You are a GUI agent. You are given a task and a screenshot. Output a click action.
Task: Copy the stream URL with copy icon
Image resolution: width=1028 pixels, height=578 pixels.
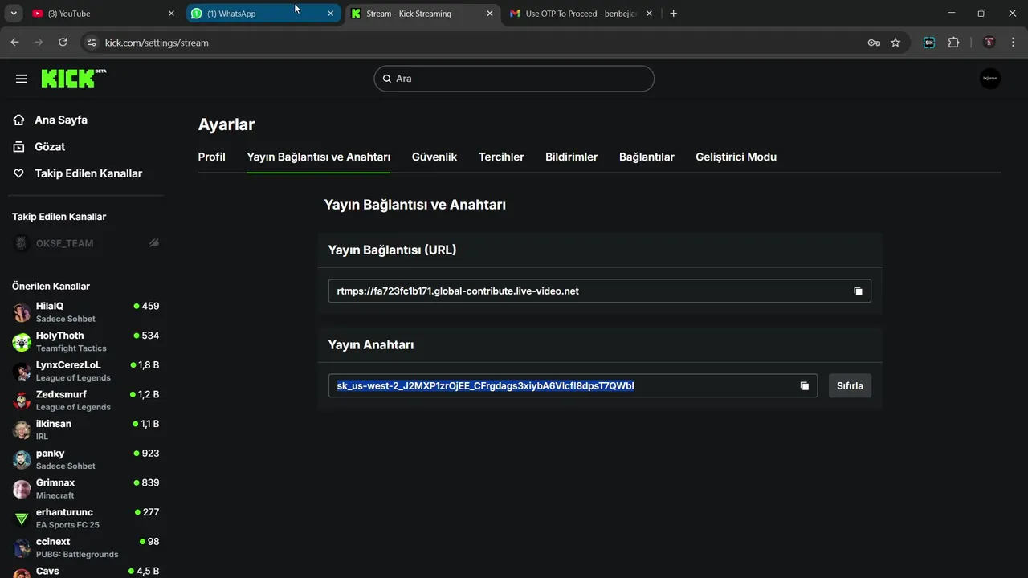click(858, 291)
